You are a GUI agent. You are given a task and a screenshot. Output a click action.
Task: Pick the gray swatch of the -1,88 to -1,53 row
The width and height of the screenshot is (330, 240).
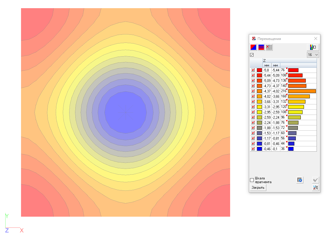tap(260, 128)
